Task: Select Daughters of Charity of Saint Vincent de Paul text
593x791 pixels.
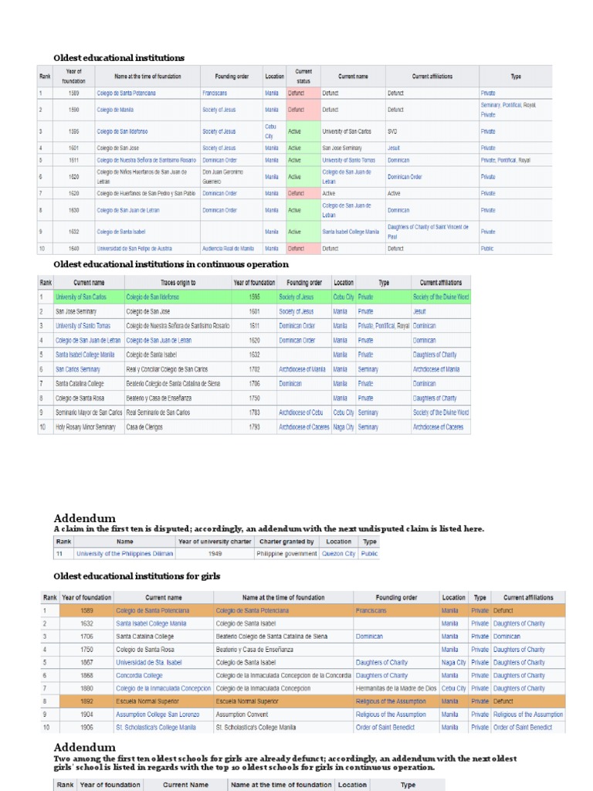Action: (428, 232)
